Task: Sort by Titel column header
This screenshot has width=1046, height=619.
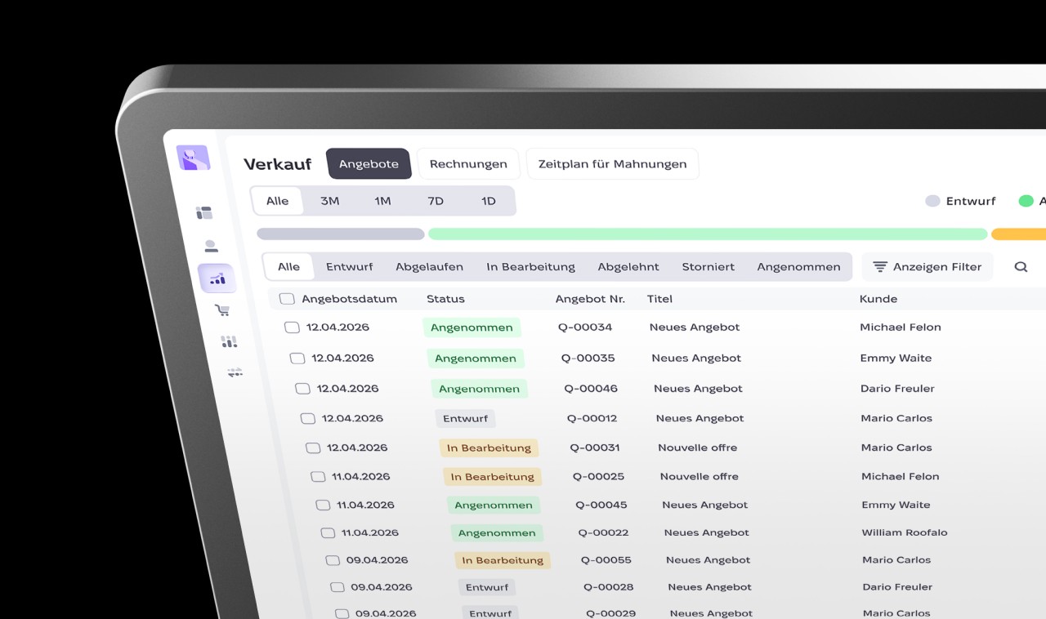Action: (x=659, y=299)
